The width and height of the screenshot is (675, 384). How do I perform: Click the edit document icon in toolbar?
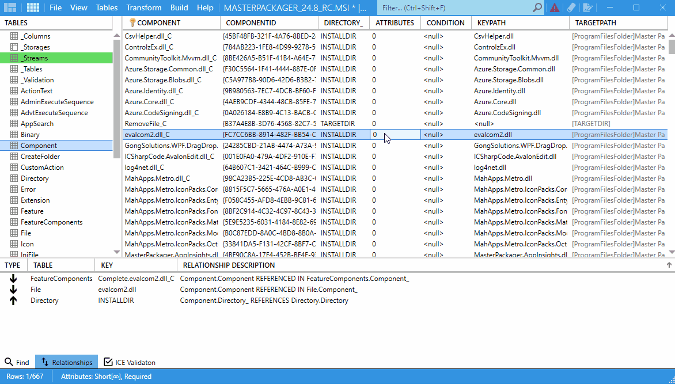587,7
